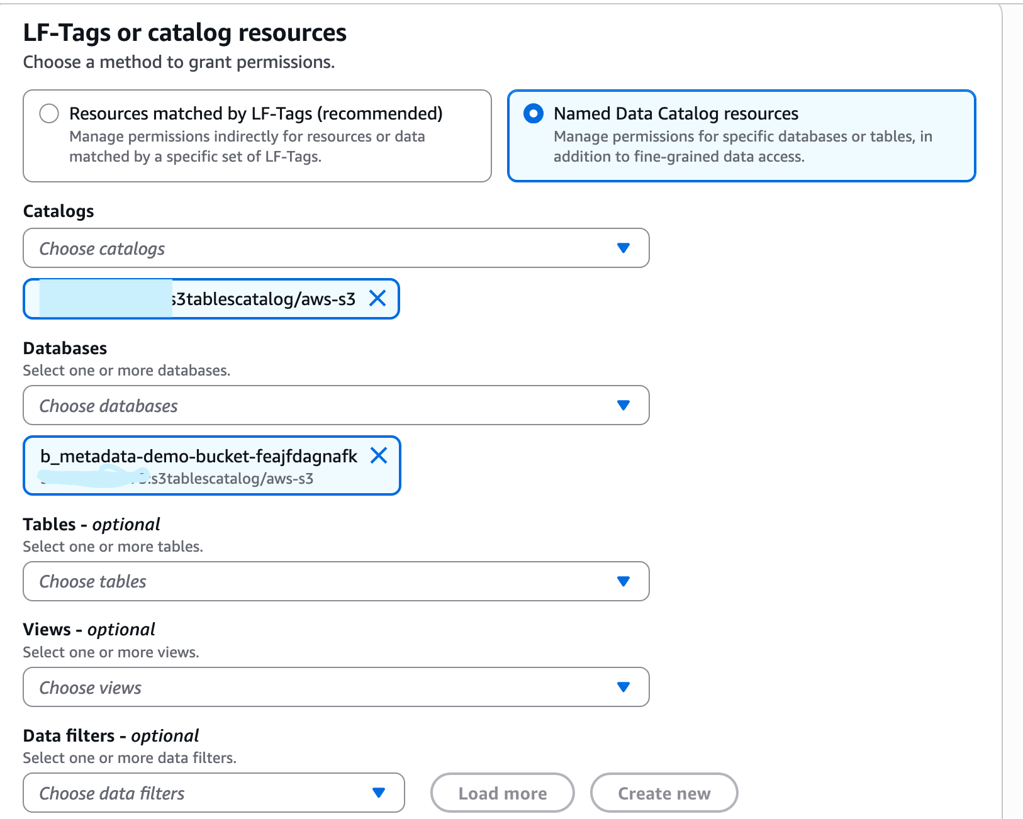This screenshot has height=819, width=1023.
Task: Click the Choose tables dropdown arrow
Action: [x=623, y=582]
